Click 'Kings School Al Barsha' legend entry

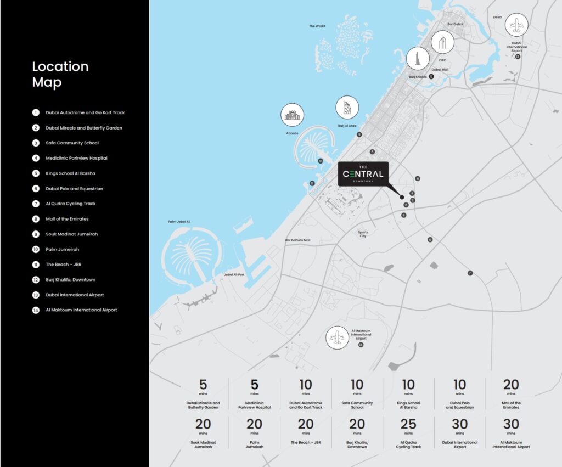coord(71,173)
